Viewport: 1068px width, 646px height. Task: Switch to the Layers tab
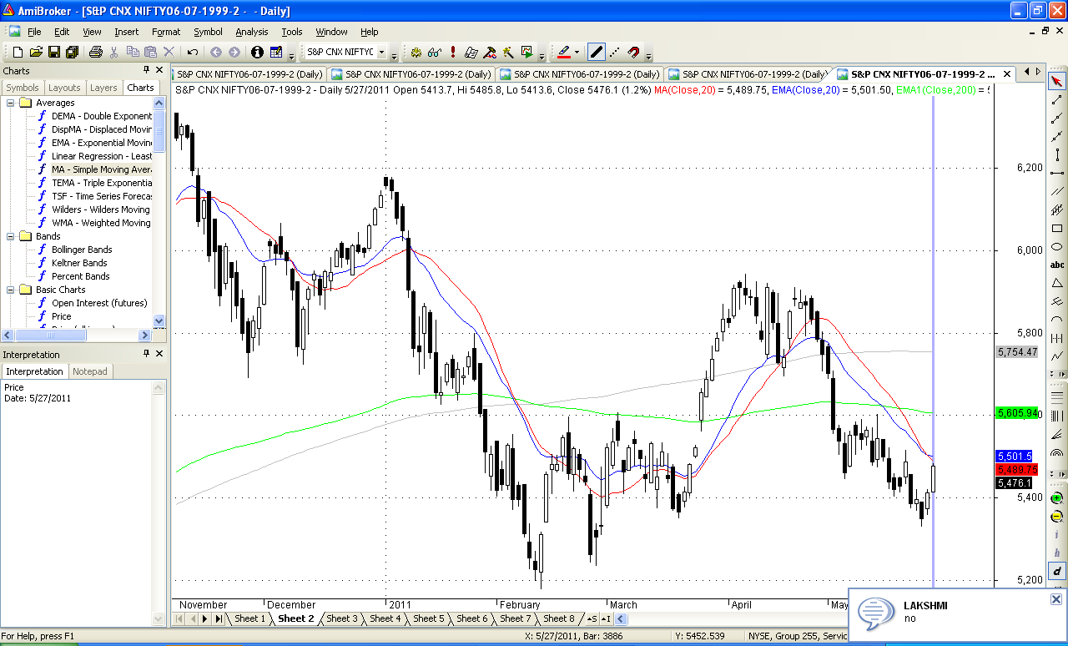pyautogui.click(x=103, y=88)
